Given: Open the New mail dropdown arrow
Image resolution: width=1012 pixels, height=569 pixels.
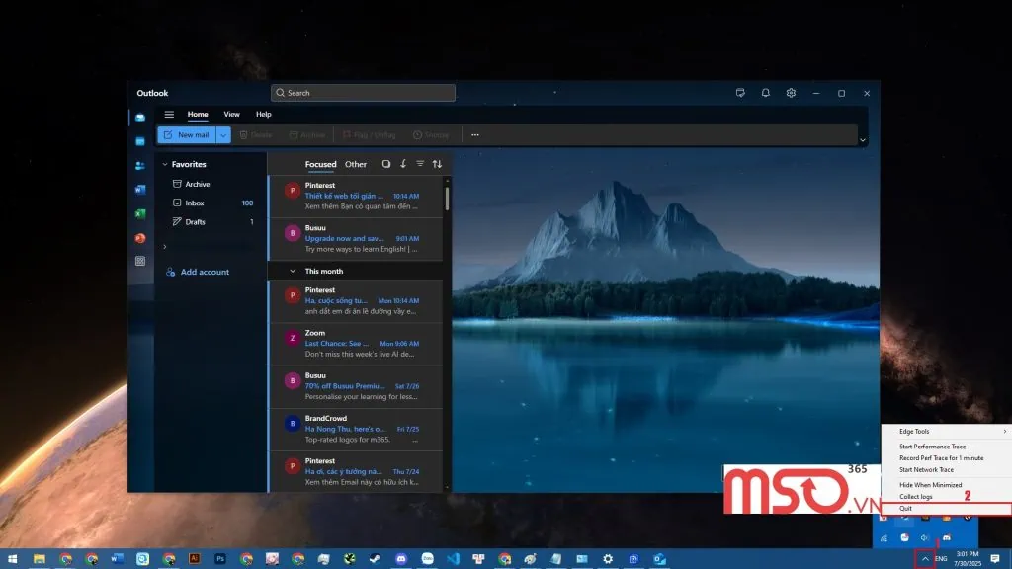Looking at the screenshot, I should click(x=223, y=135).
